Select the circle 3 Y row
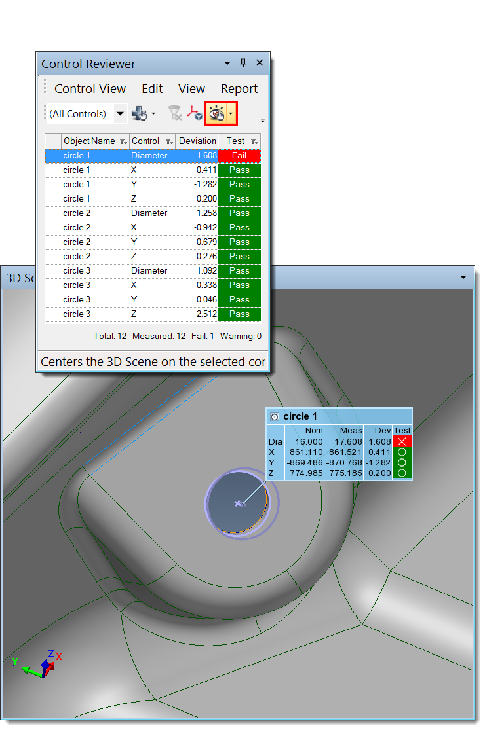The width and height of the screenshot is (485, 730). pyautogui.click(x=153, y=300)
